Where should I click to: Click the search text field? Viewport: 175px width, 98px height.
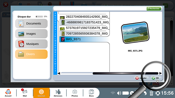[x=100, y=9]
